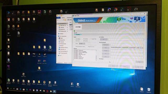Click Odin3 title bar app icon
The height and width of the screenshot is (94, 168).
click(73, 16)
